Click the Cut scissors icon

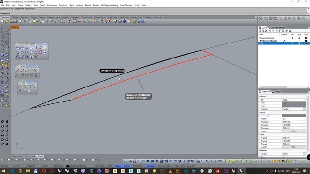[x=25, y=21]
